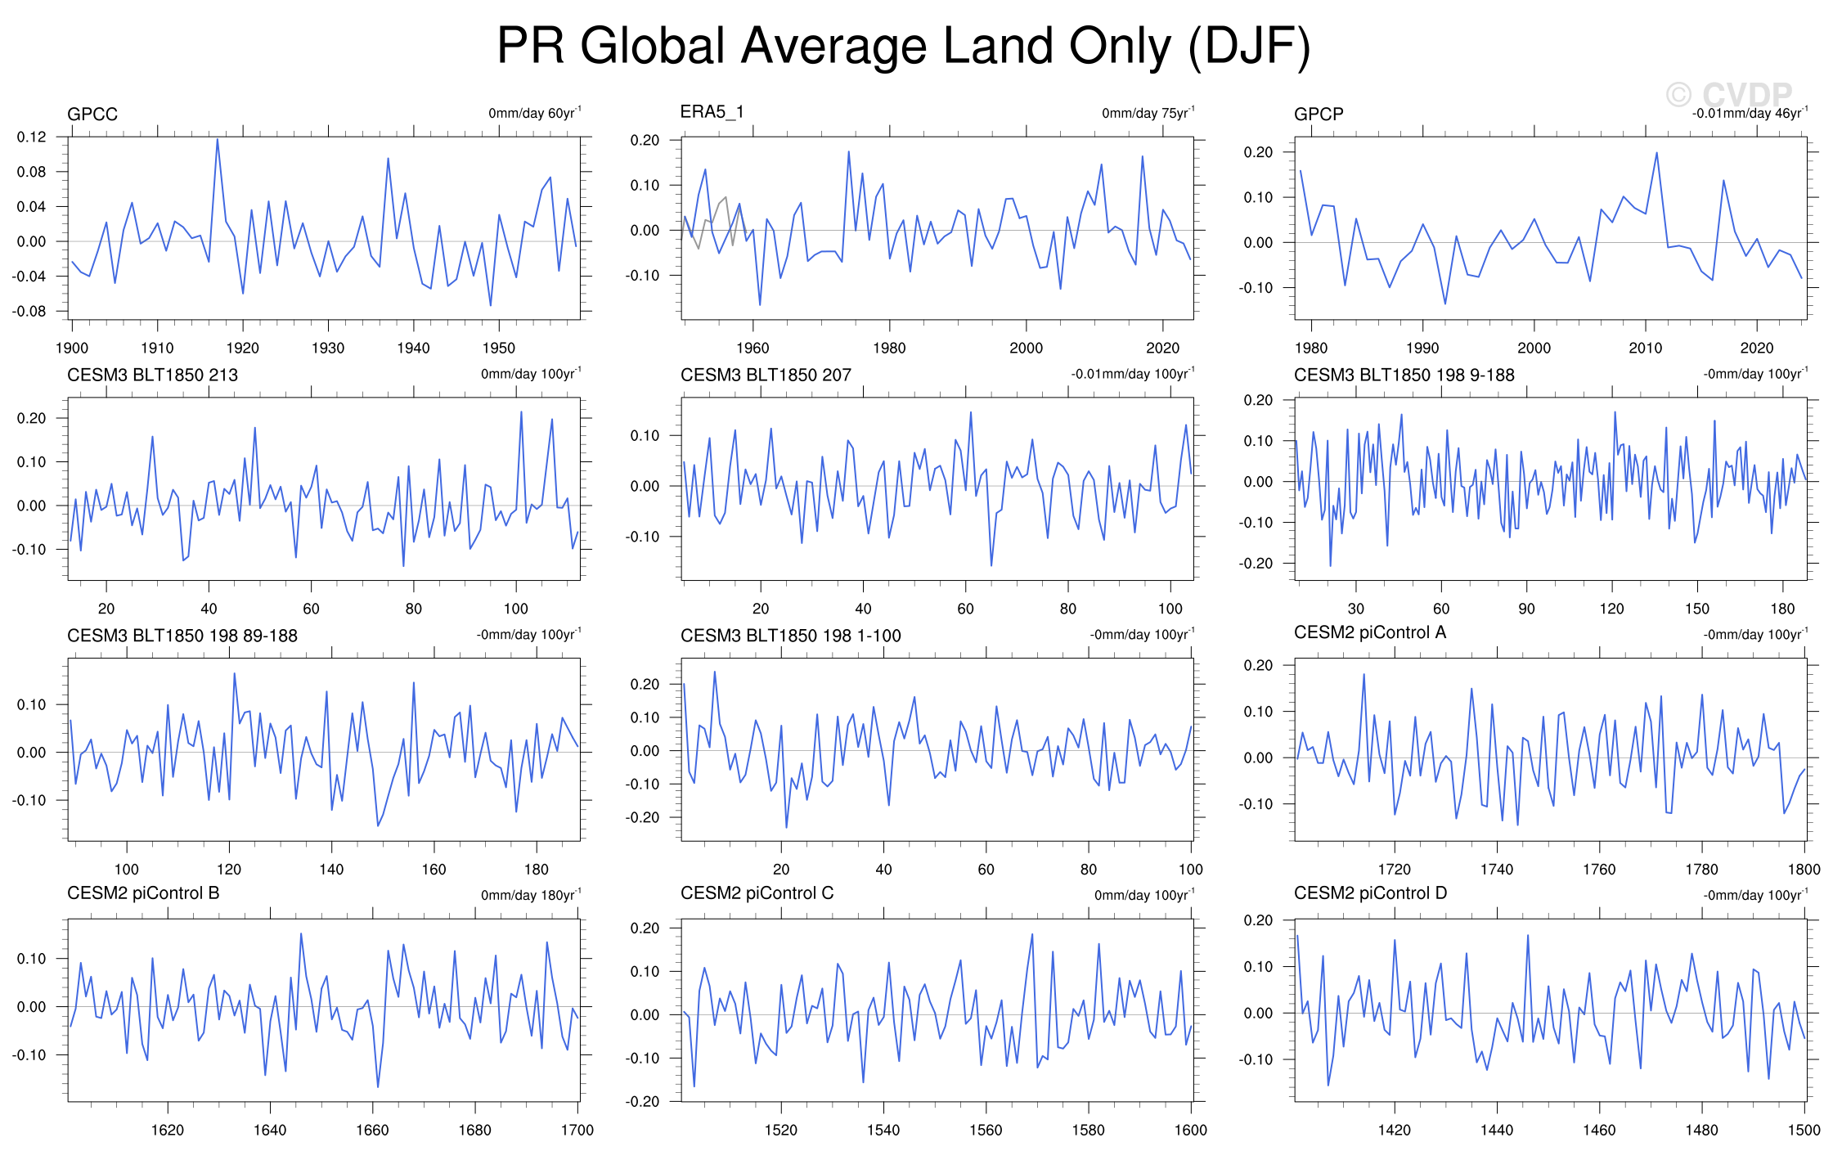Click the ERA5_1 panel title

pyautogui.click(x=712, y=112)
